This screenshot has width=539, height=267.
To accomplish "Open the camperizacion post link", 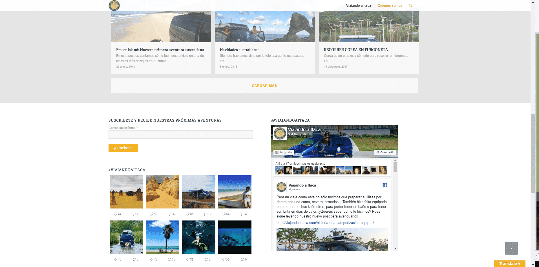I will pos(325,223).
